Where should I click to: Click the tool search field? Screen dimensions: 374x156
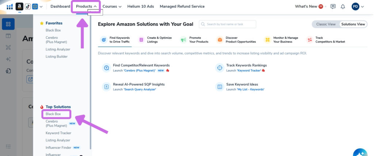[x=228, y=24]
